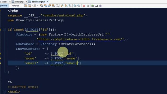Viewport: 167px width, 94px height.
Task: Click the $factory variable assignment
Action: click(x=24, y=34)
